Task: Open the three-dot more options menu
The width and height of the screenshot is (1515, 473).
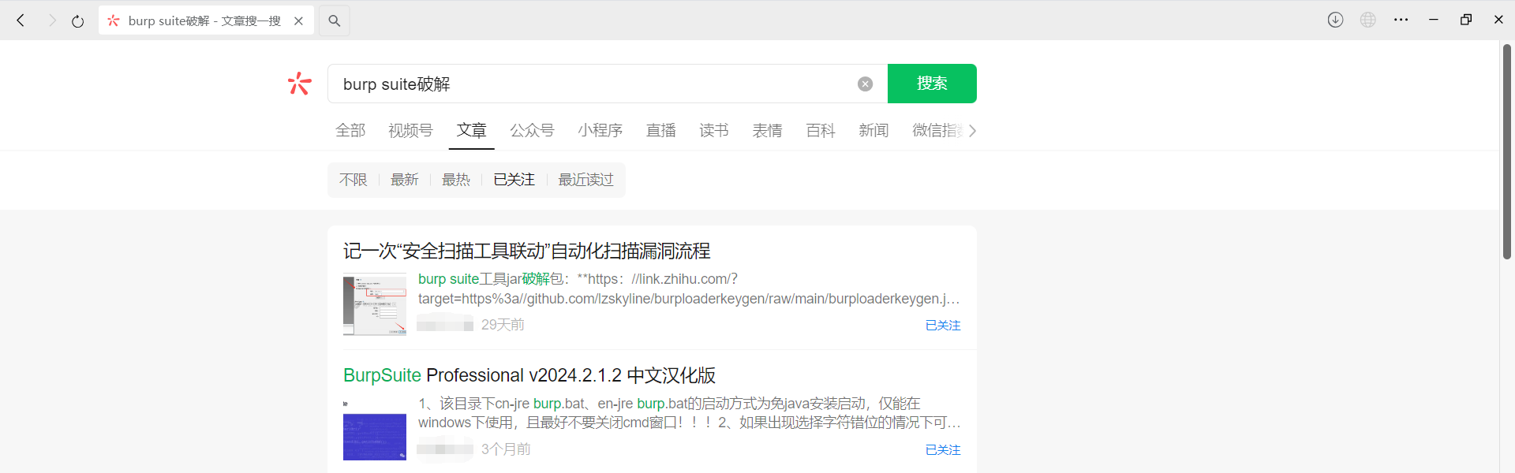Action: pyautogui.click(x=1401, y=20)
